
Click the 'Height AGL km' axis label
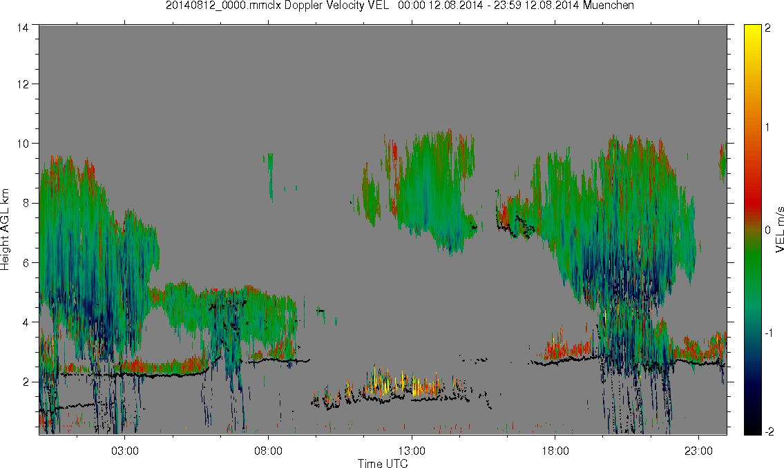pyautogui.click(x=5, y=230)
